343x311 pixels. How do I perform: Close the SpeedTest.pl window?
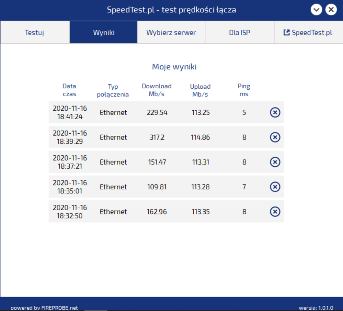[331, 10]
